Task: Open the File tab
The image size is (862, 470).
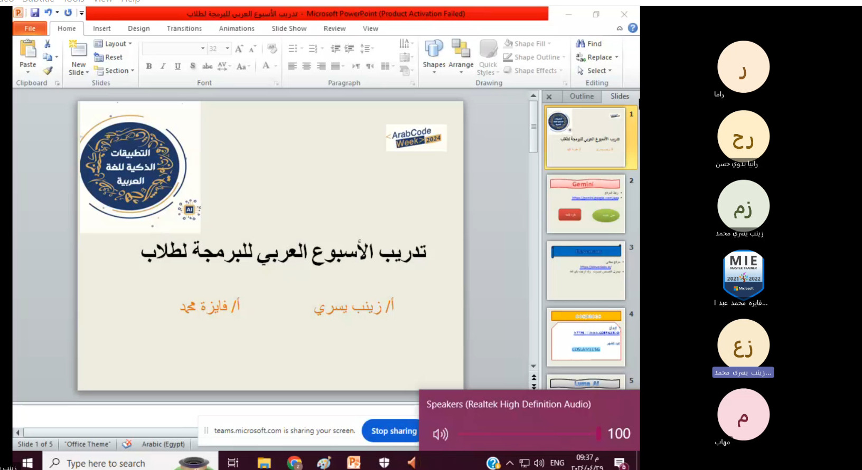Action: [30, 28]
